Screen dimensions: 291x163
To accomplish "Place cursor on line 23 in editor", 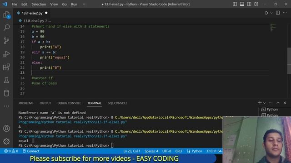I will click(x=151, y=73).
